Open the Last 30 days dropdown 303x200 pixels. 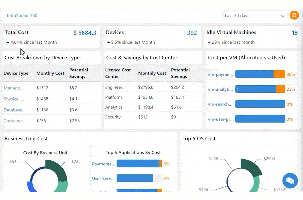coord(255,16)
